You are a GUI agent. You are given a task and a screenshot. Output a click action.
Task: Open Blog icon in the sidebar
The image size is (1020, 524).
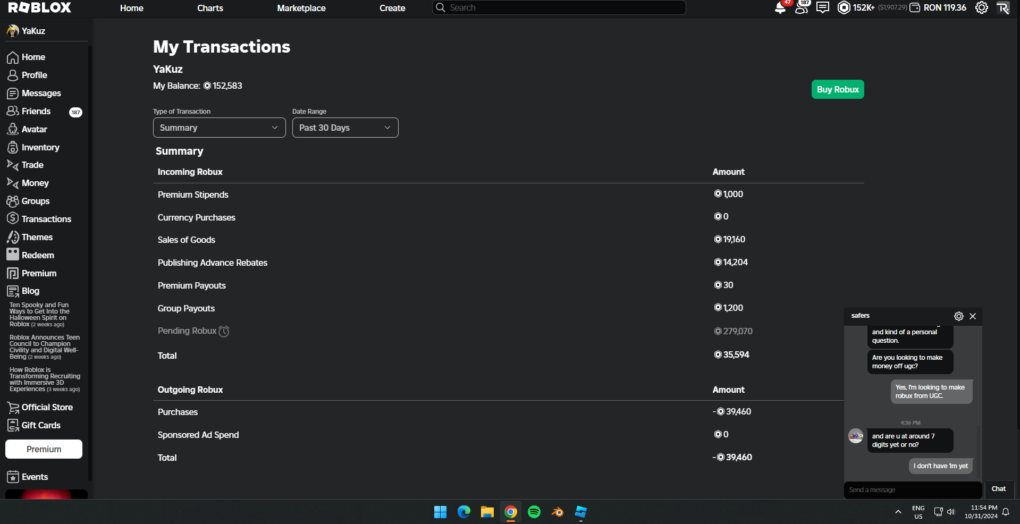coord(13,291)
